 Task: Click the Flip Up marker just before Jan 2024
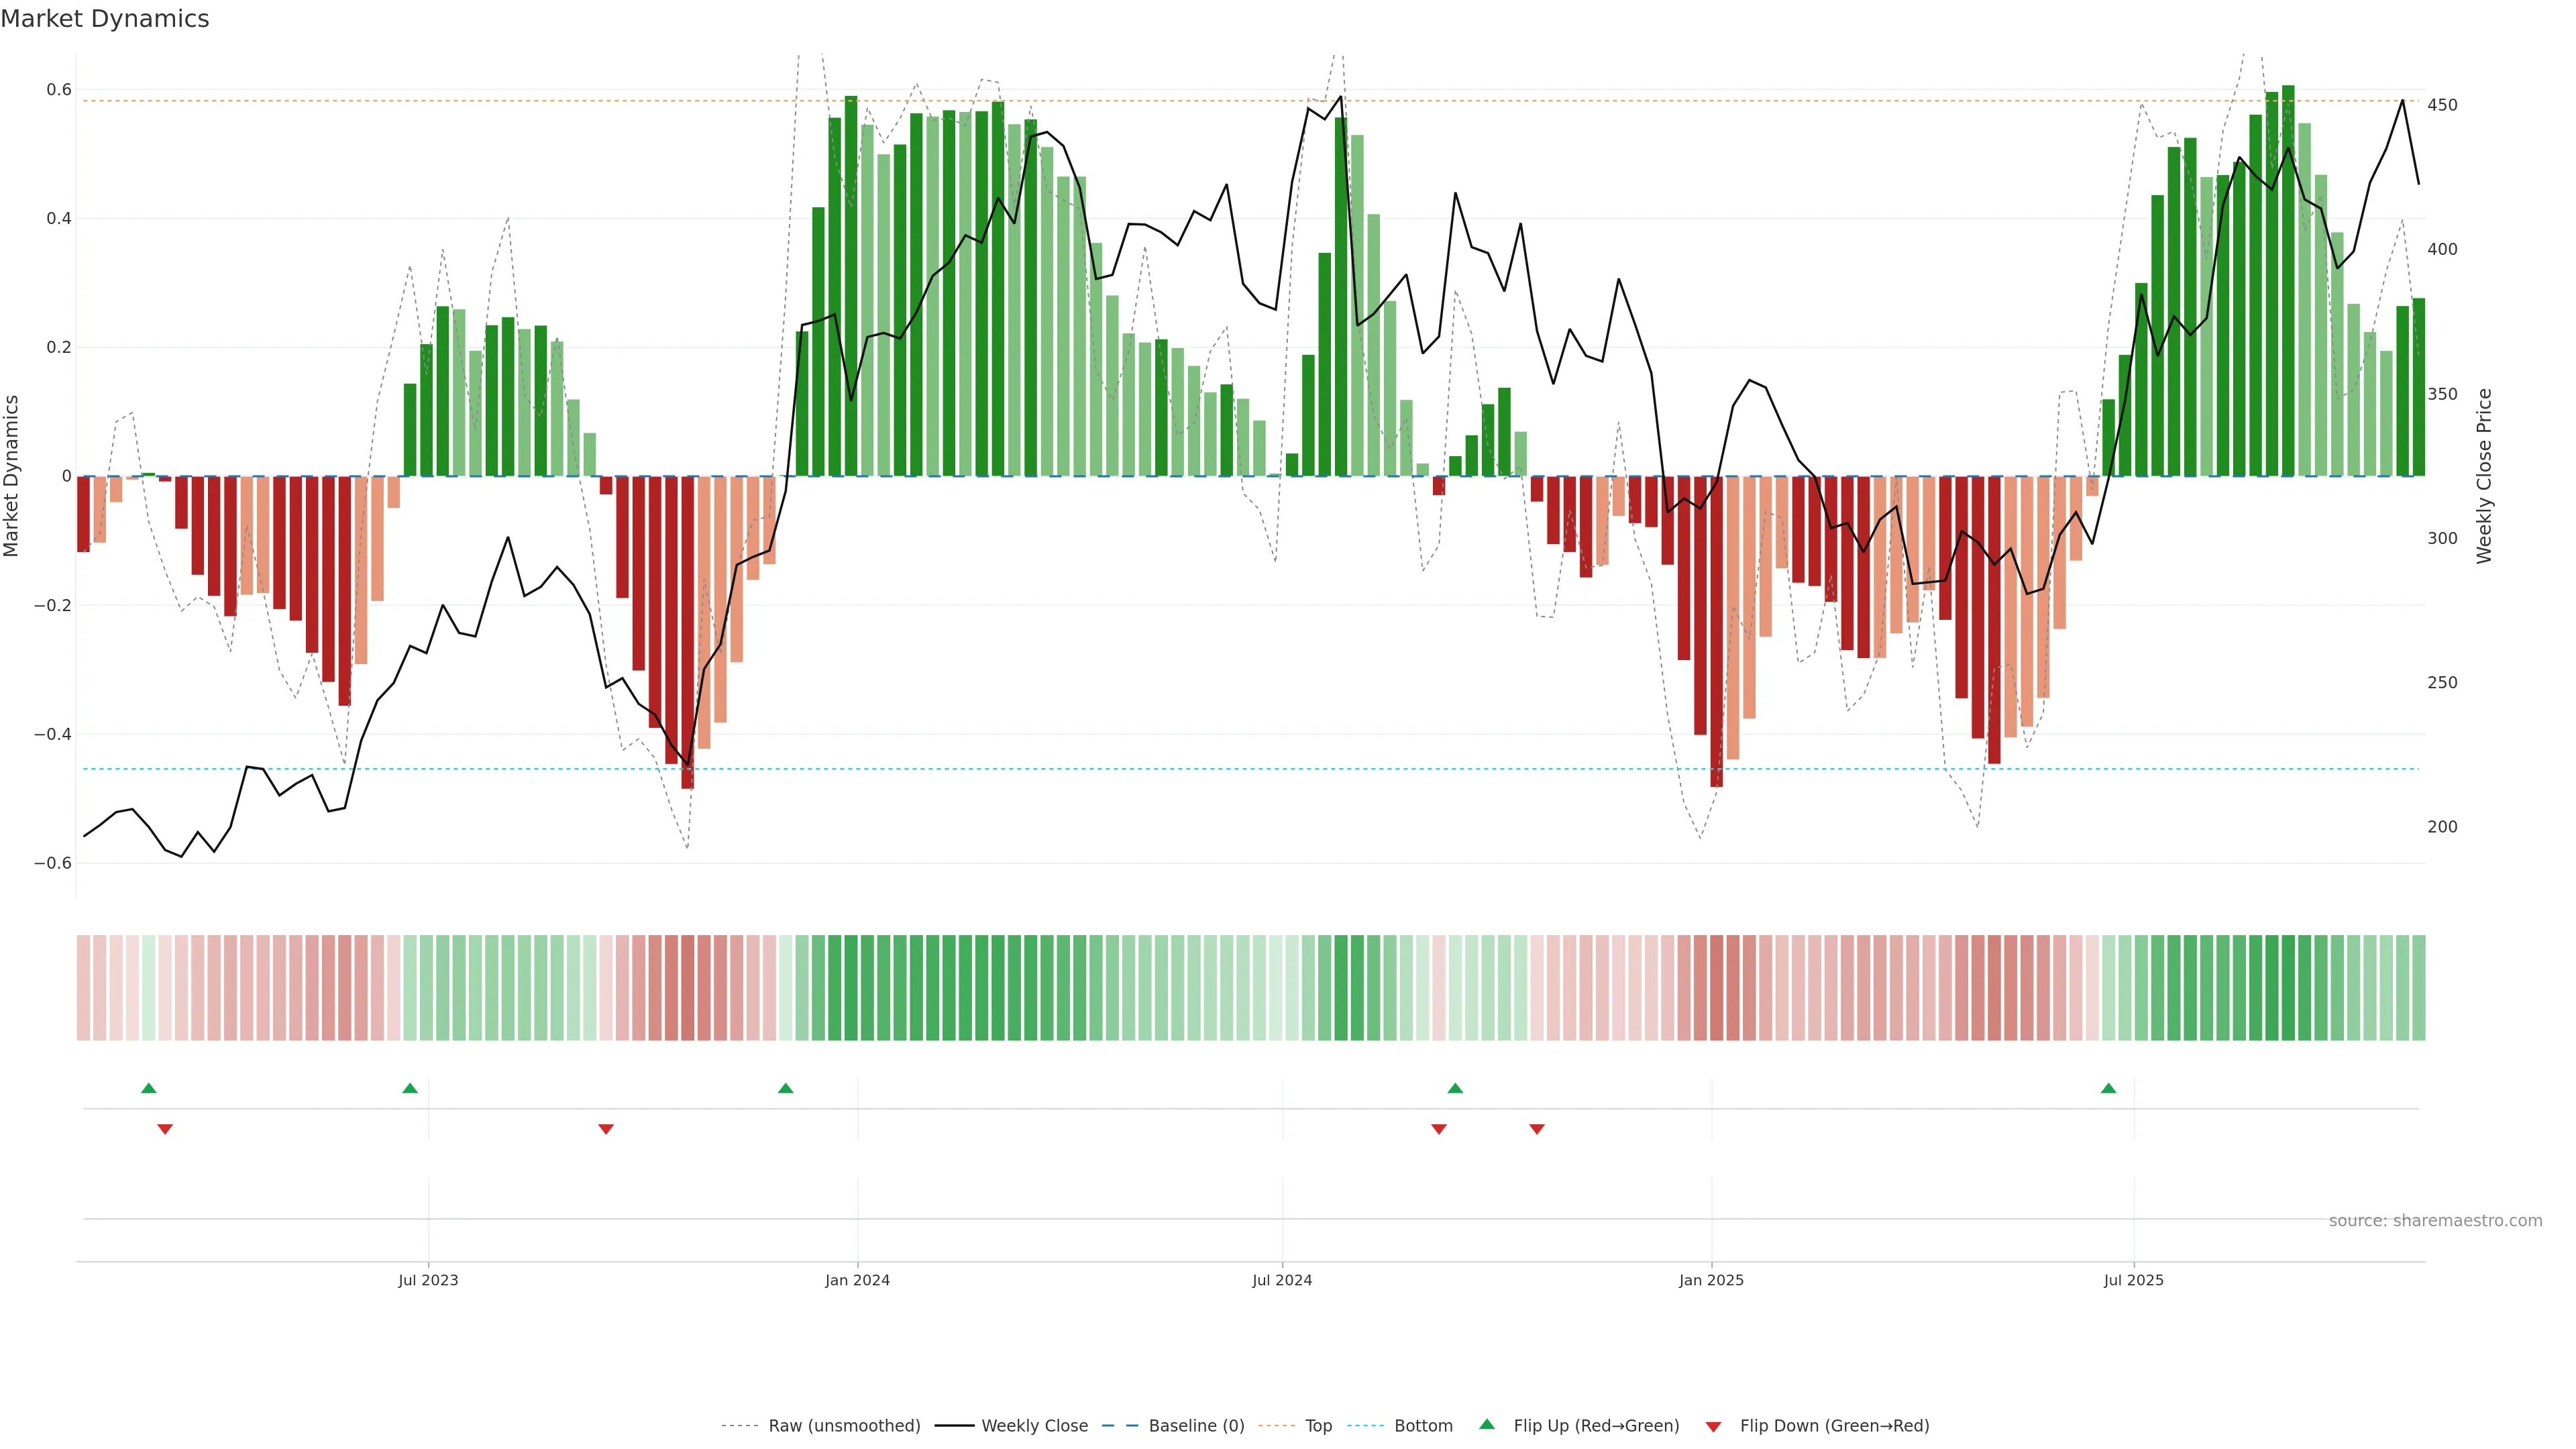point(785,1088)
